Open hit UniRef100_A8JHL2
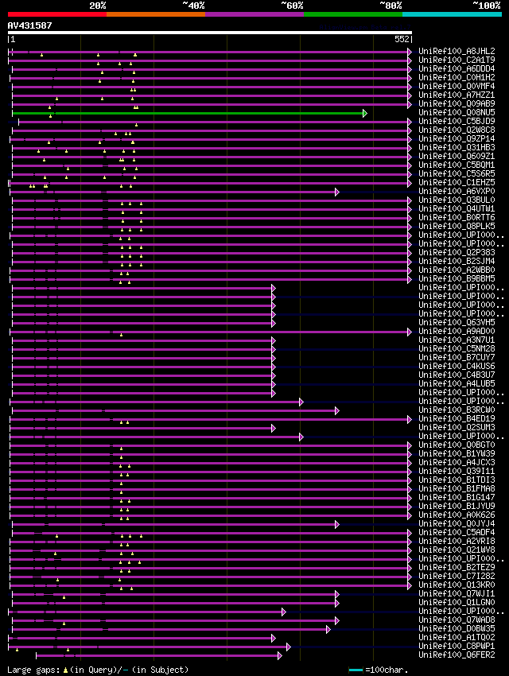Viewport: 509px width, 676px height. [457, 52]
